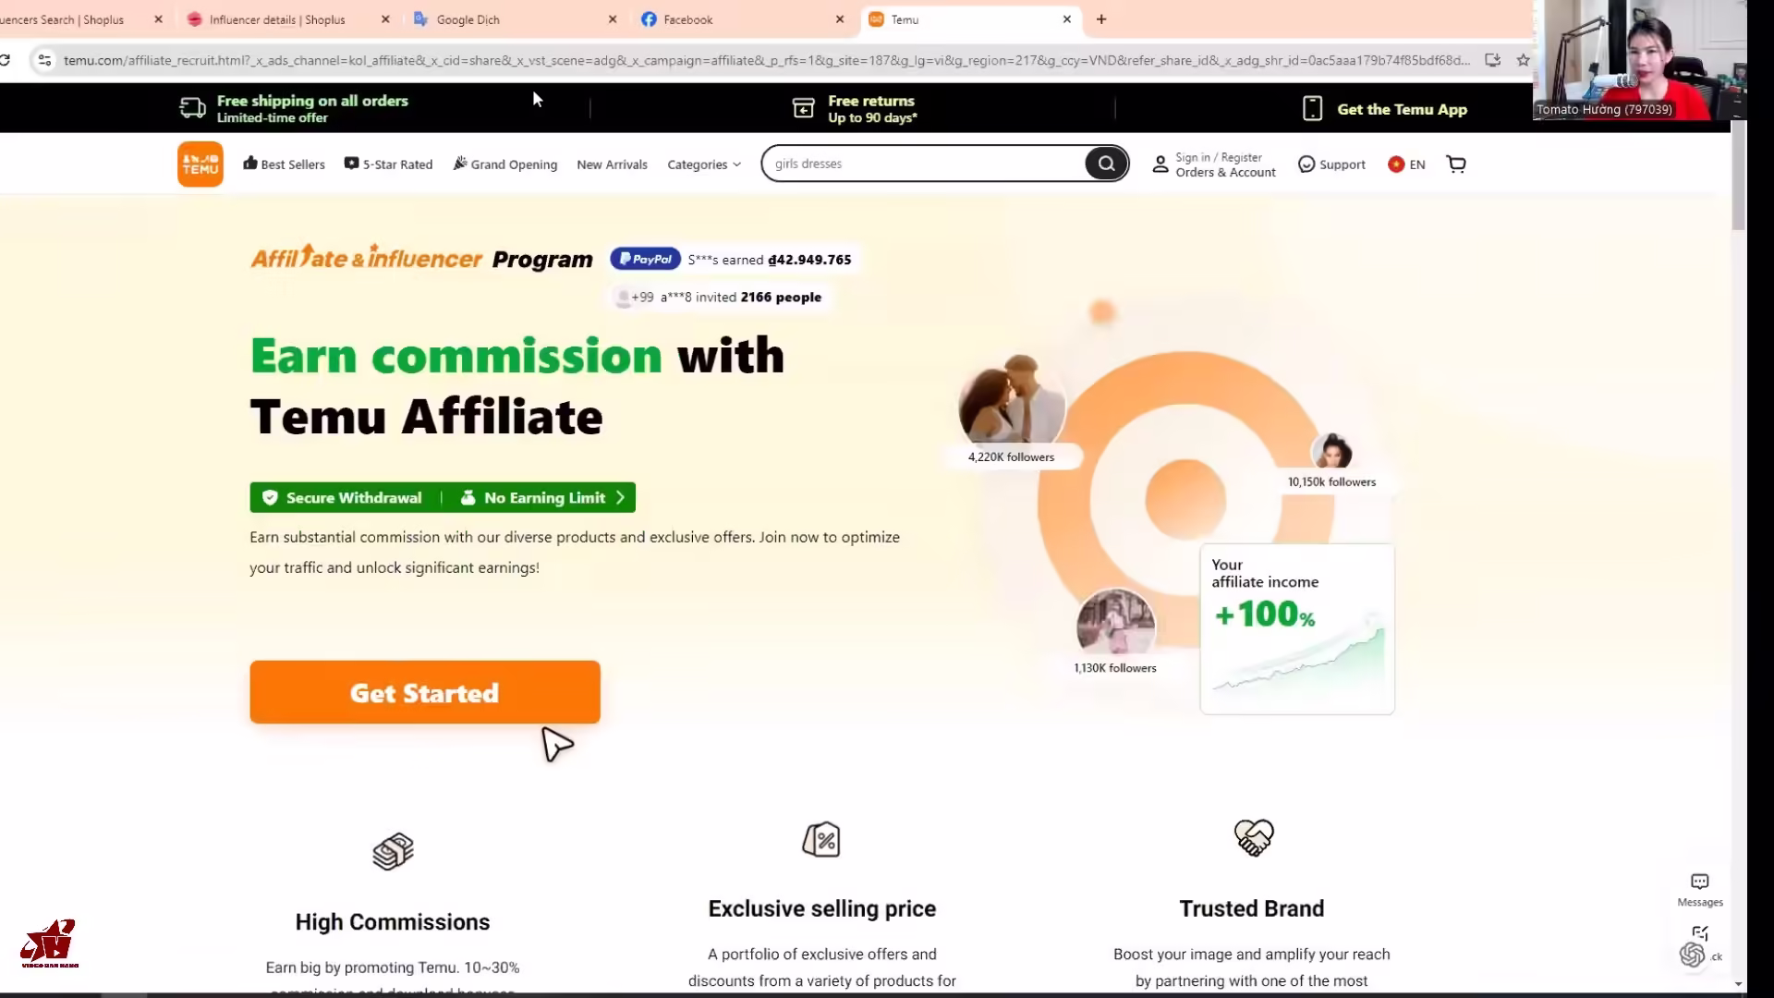Close the Facebook tab
The image size is (1774, 998).
pos(840,19)
